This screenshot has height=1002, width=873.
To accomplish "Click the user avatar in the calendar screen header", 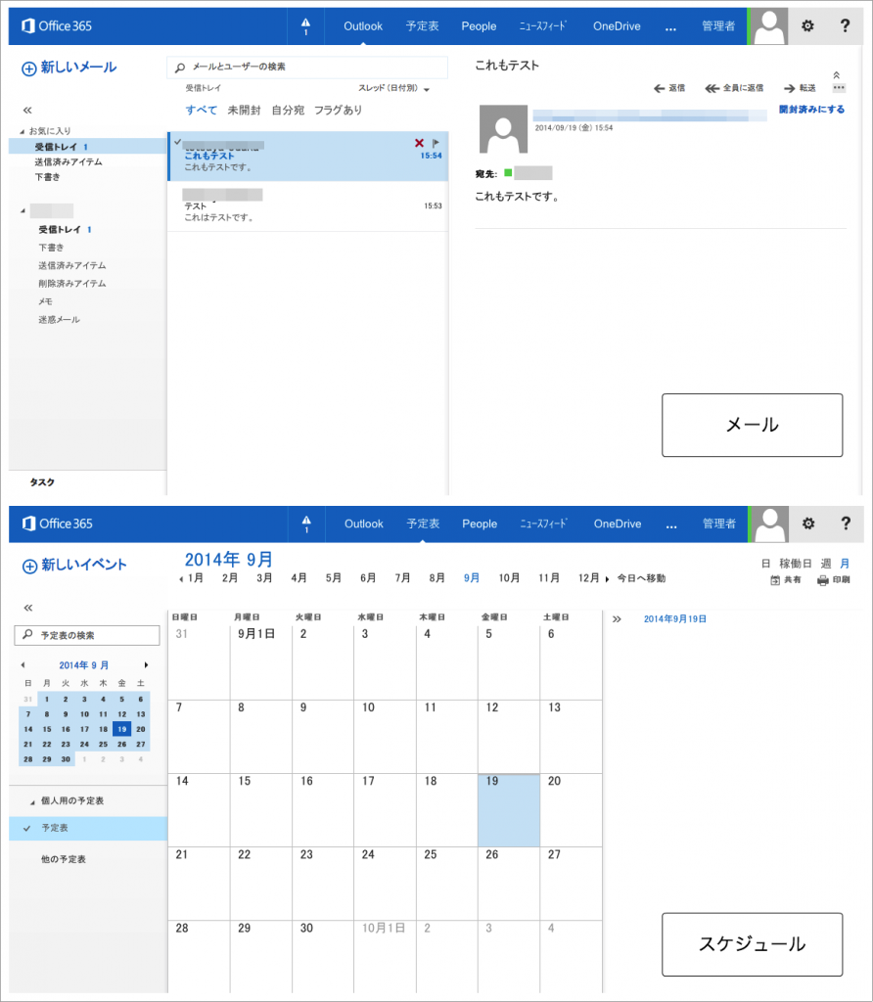I will pos(769,524).
